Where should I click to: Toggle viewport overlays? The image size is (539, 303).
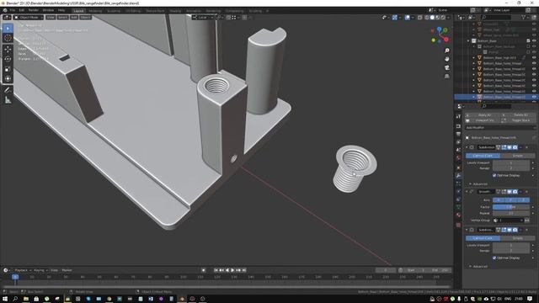coord(408,17)
